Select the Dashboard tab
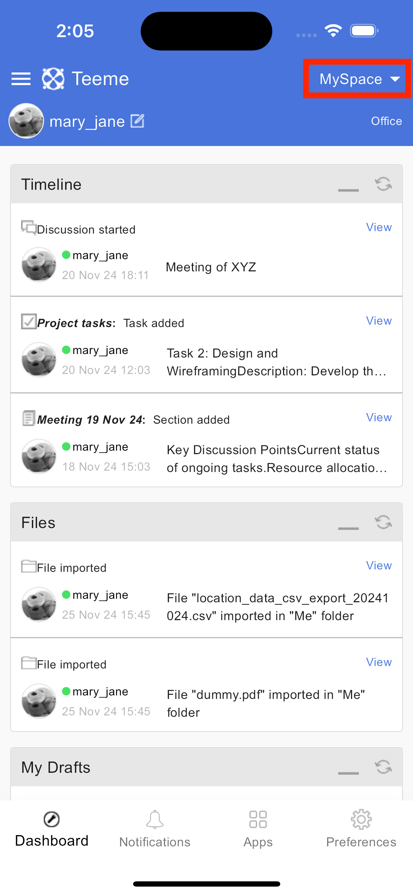Image resolution: width=413 pixels, height=895 pixels. point(51,829)
